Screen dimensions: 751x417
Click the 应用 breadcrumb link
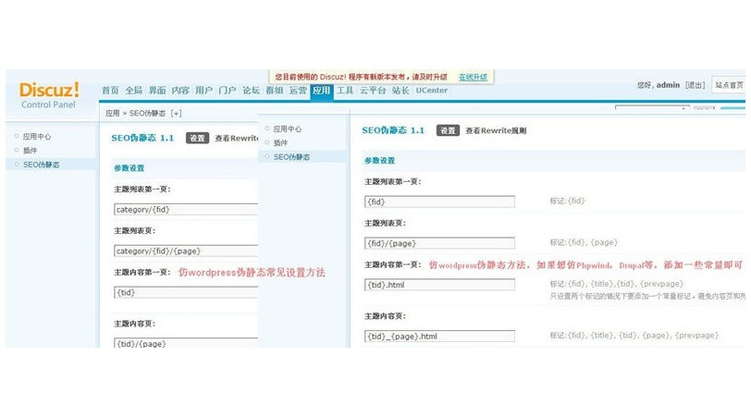tap(113, 113)
